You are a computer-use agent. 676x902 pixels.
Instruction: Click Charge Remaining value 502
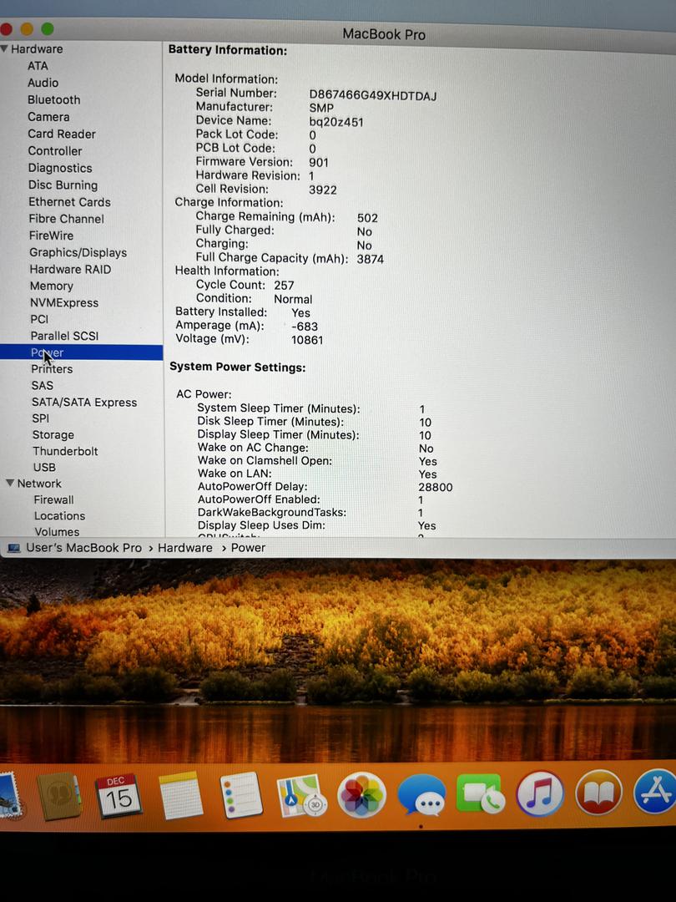coord(367,218)
